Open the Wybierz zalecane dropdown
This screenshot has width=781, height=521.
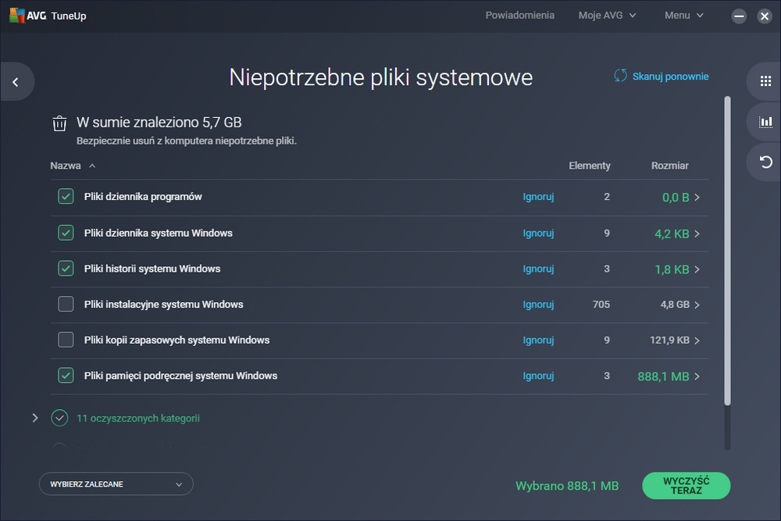click(116, 484)
